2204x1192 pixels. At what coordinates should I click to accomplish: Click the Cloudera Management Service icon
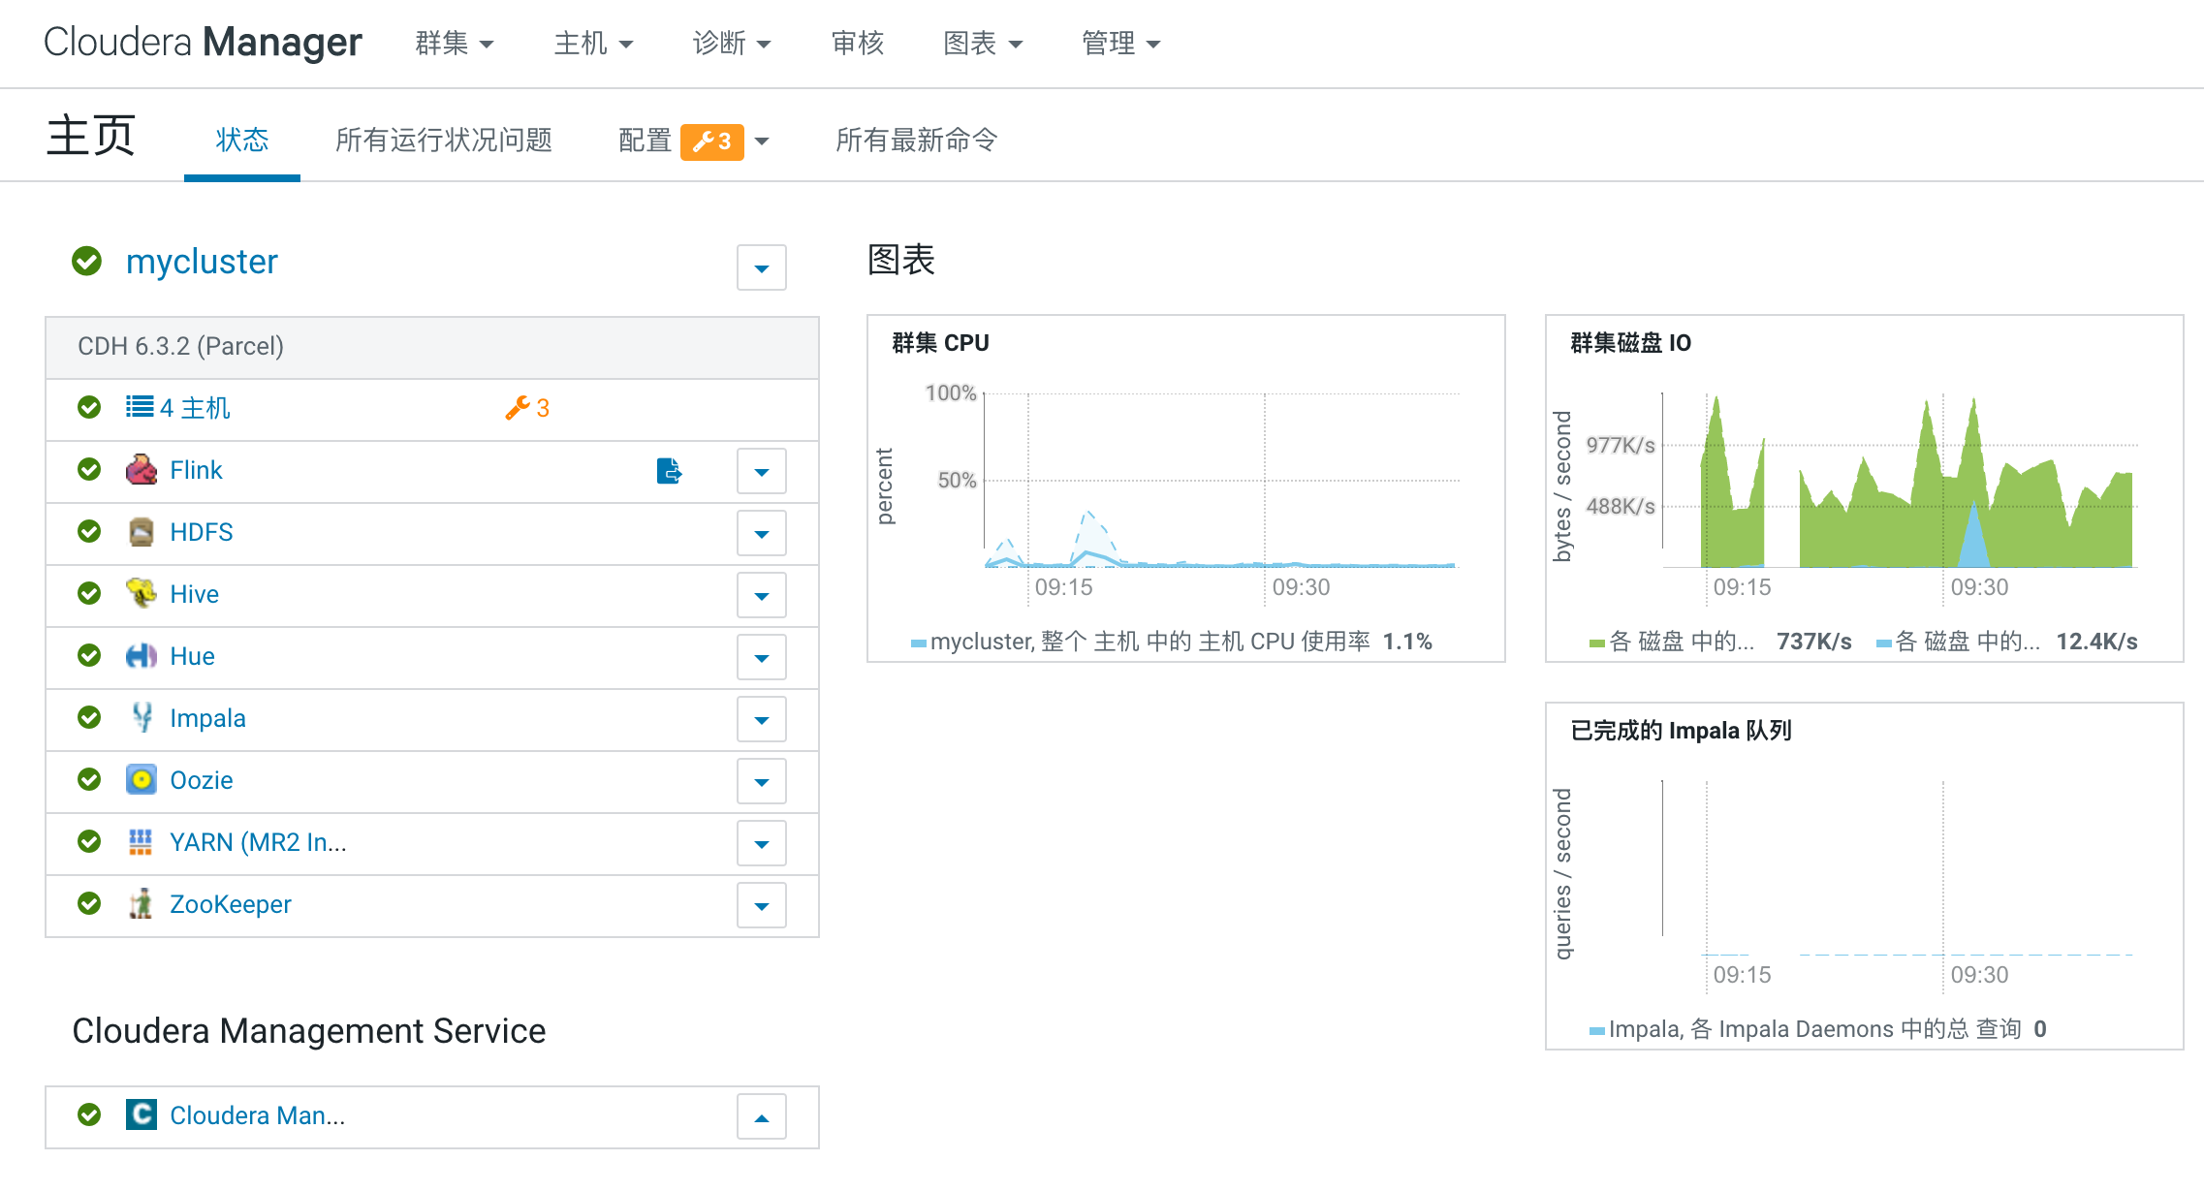coord(142,1114)
